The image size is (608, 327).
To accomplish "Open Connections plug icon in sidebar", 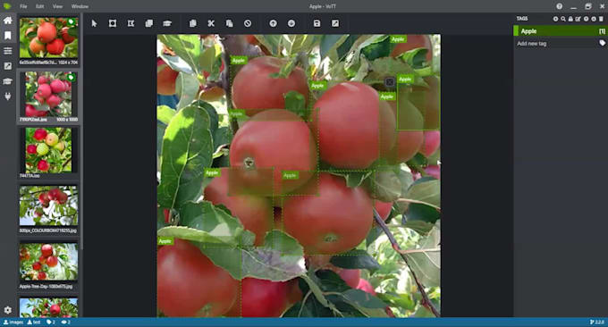I will tap(7, 96).
